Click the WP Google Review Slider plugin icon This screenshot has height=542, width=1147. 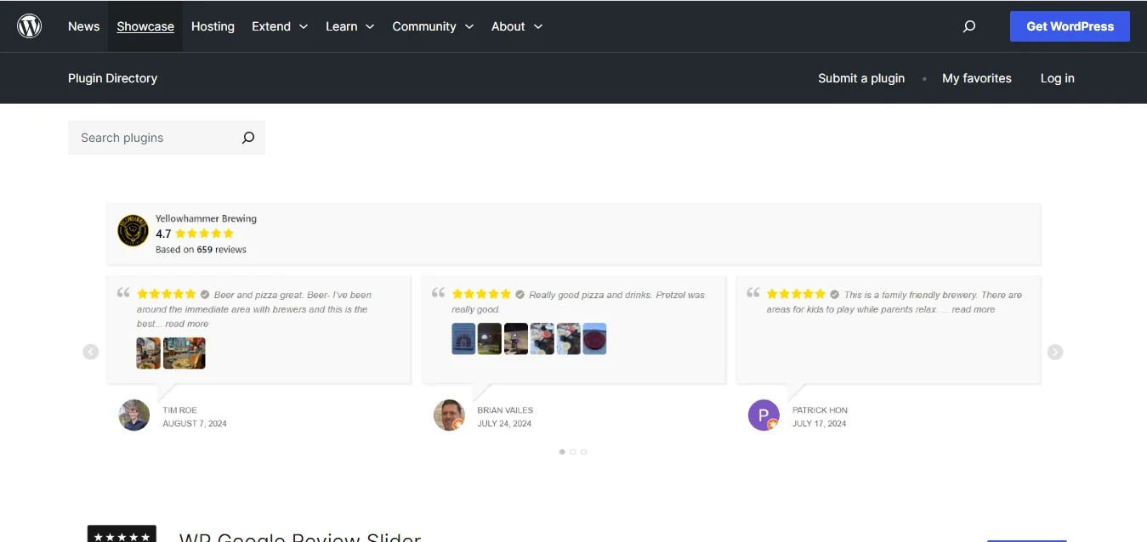pyautogui.click(x=122, y=534)
